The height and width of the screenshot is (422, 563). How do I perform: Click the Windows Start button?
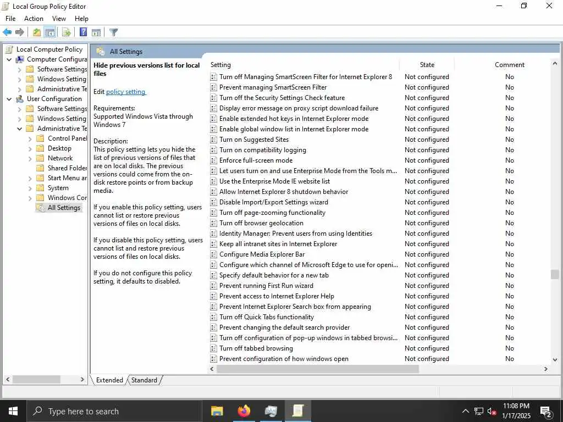coord(13,411)
